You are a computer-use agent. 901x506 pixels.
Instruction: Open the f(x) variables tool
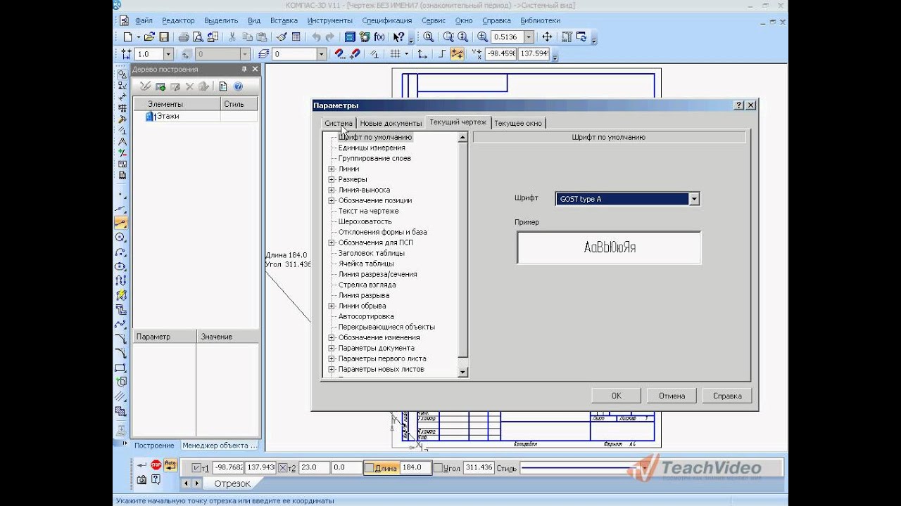(x=379, y=37)
